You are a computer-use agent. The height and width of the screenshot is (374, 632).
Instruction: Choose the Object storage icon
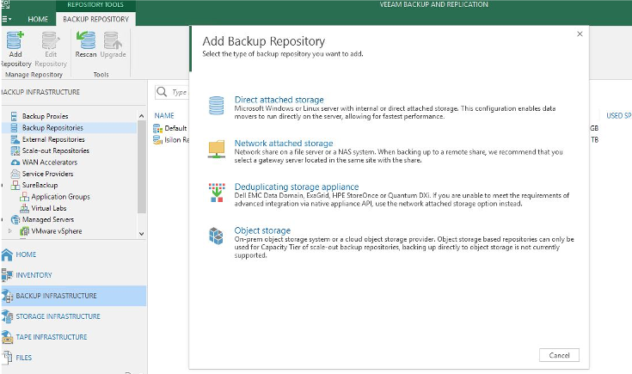216,236
